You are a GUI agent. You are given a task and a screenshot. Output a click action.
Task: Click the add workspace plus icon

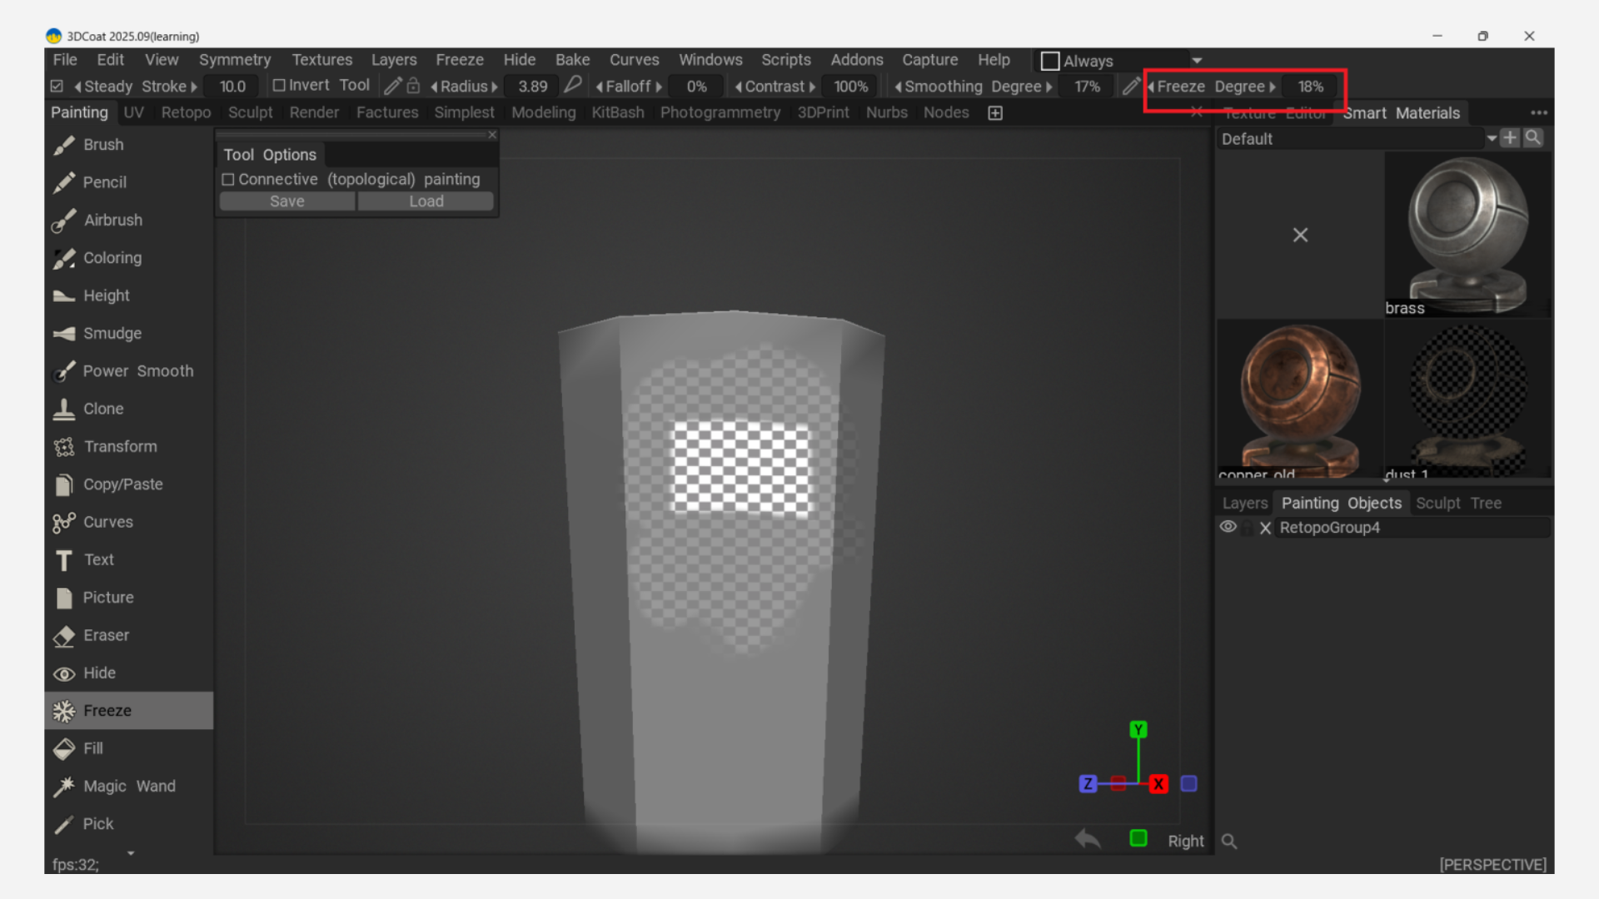point(995,113)
